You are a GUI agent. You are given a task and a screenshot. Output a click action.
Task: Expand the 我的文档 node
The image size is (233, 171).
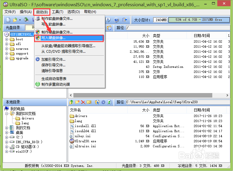7,128
